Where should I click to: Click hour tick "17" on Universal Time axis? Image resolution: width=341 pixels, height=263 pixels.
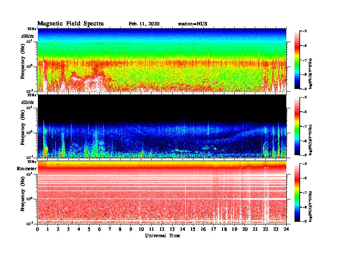[x=214, y=229]
